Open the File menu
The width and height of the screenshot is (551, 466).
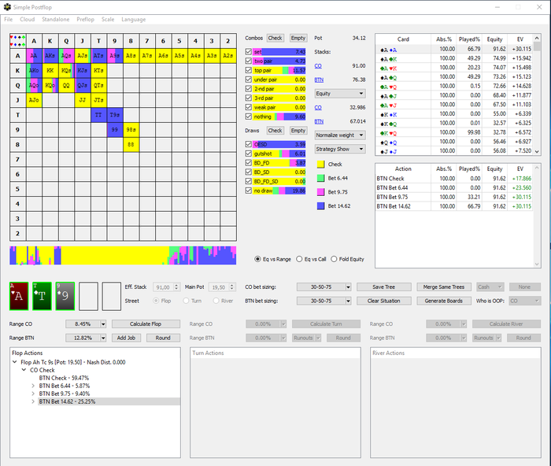(9, 20)
